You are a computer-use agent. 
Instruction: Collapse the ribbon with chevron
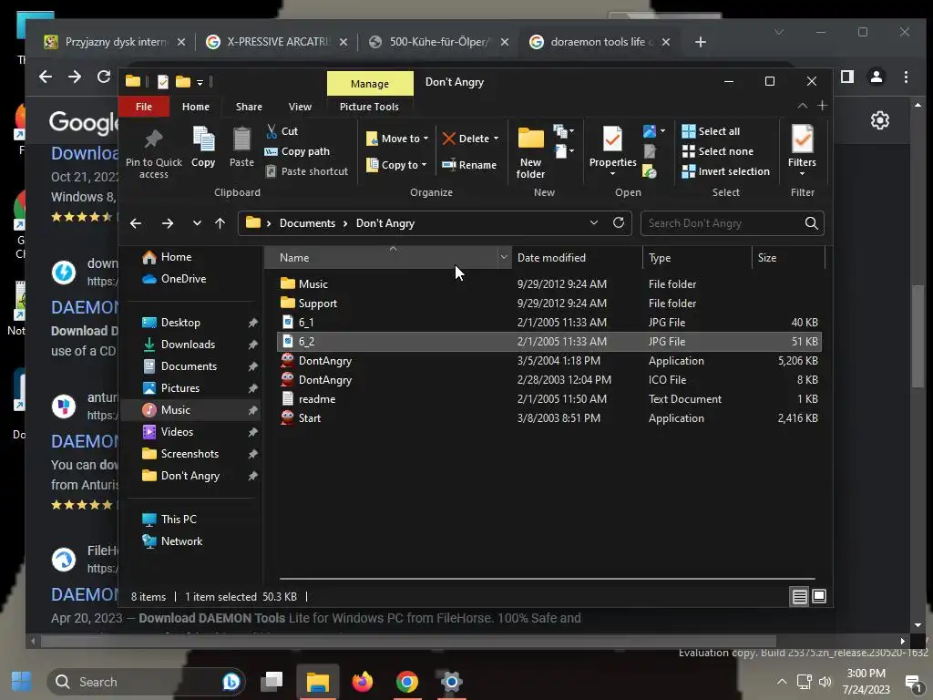(802, 106)
